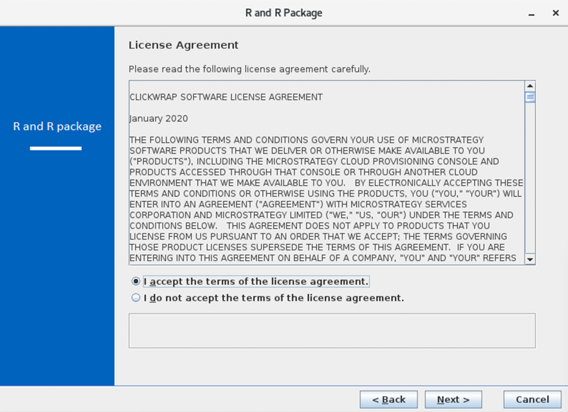
Task: Proceed by pressing the Next button
Action: coord(453,399)
